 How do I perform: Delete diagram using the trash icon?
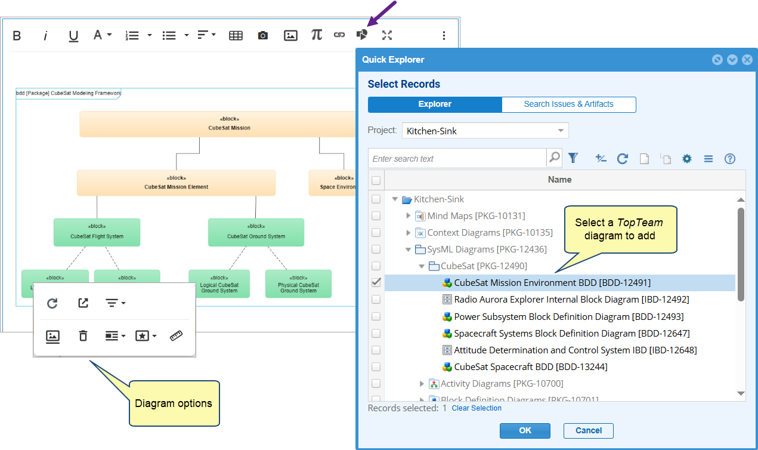point(83,336)
